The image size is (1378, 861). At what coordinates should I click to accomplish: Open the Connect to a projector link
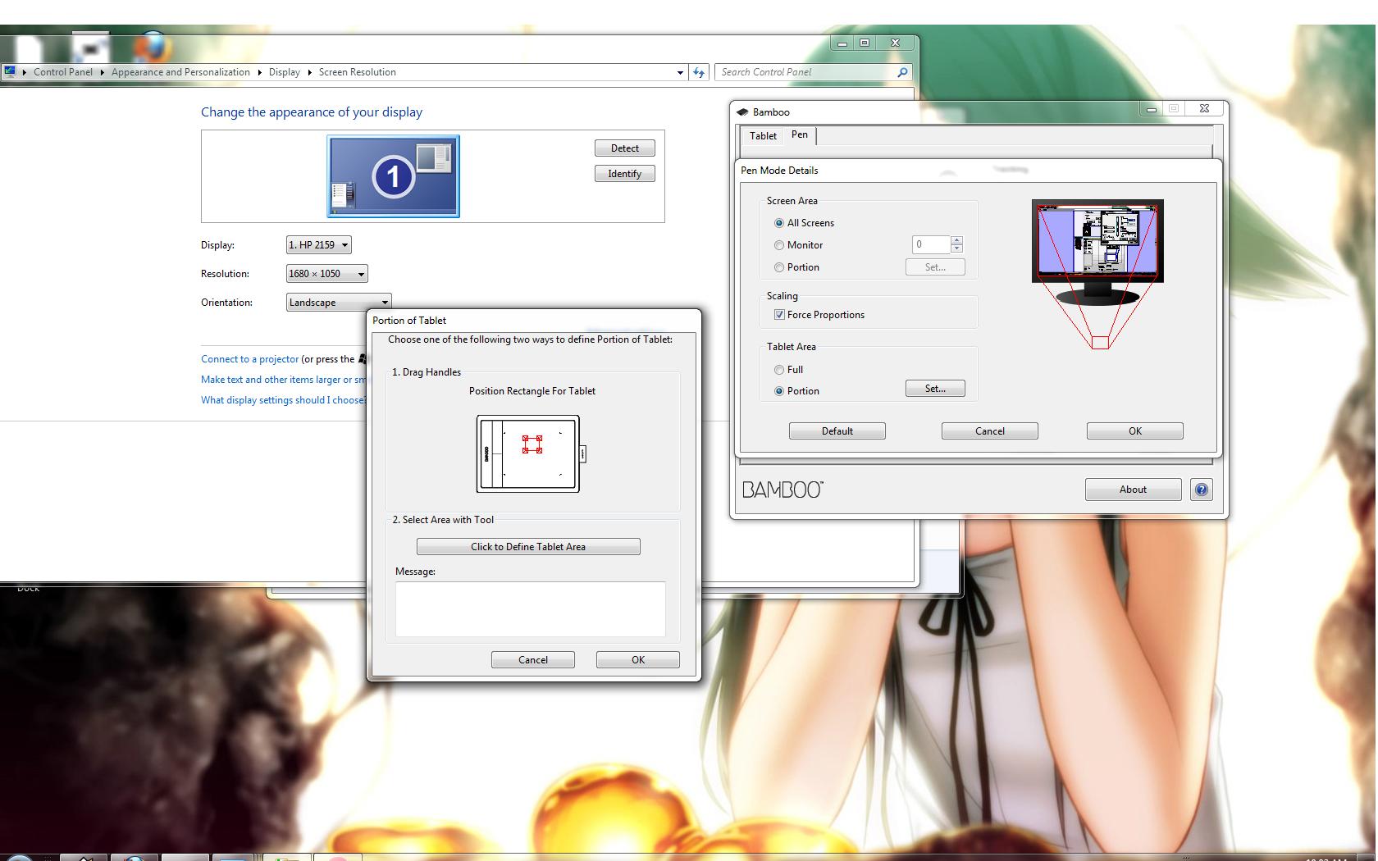(x=250, y=359)
